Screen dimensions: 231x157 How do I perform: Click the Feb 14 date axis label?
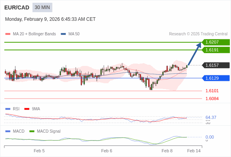[x=194, y=151]
